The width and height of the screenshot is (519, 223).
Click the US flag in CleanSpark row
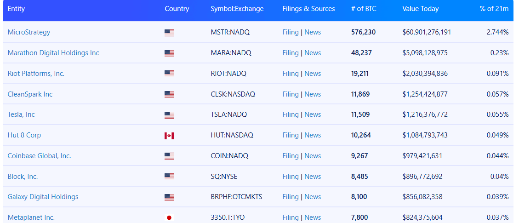[169, 95]
